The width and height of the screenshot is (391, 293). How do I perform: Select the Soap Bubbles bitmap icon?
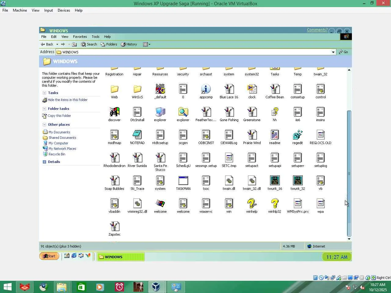coord(114,180)
